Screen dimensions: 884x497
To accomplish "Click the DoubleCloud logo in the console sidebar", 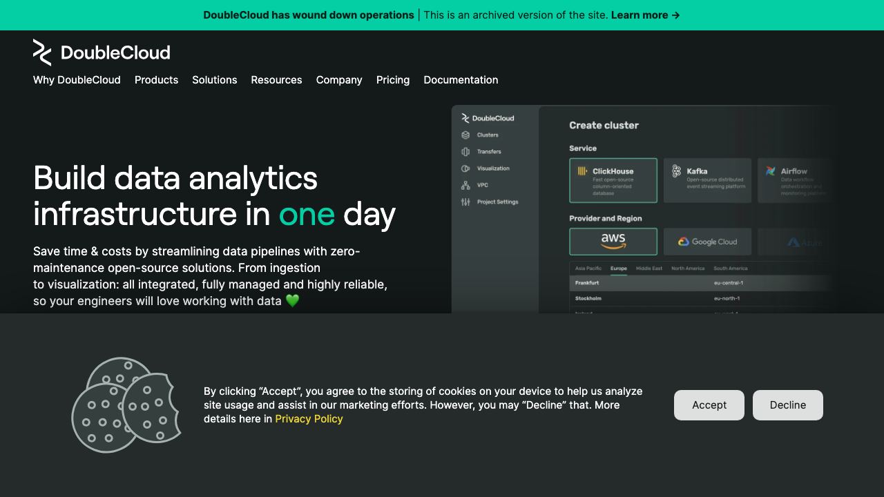I will pos(488,118).
